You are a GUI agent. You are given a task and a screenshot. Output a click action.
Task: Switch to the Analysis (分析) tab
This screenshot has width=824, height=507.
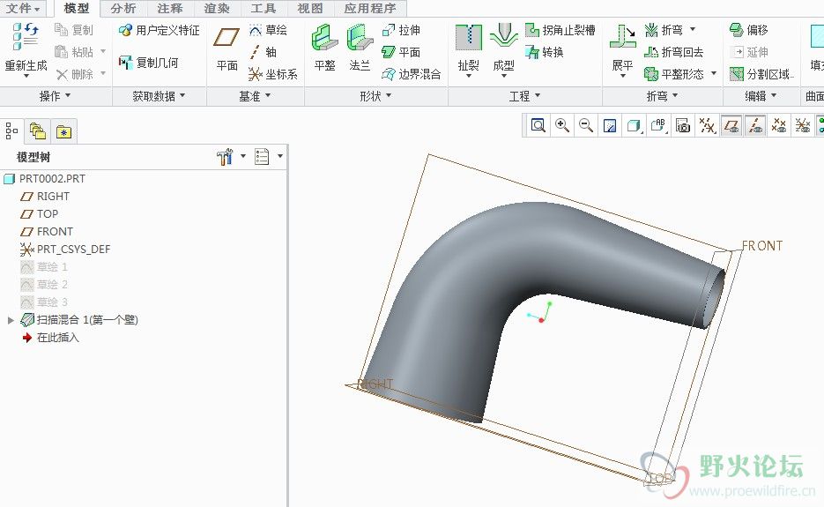point(123,9)
